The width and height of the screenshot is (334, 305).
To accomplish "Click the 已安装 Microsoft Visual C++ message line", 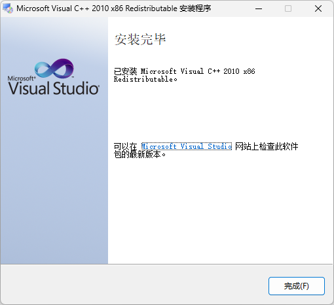I will click(x=185, y=71).
